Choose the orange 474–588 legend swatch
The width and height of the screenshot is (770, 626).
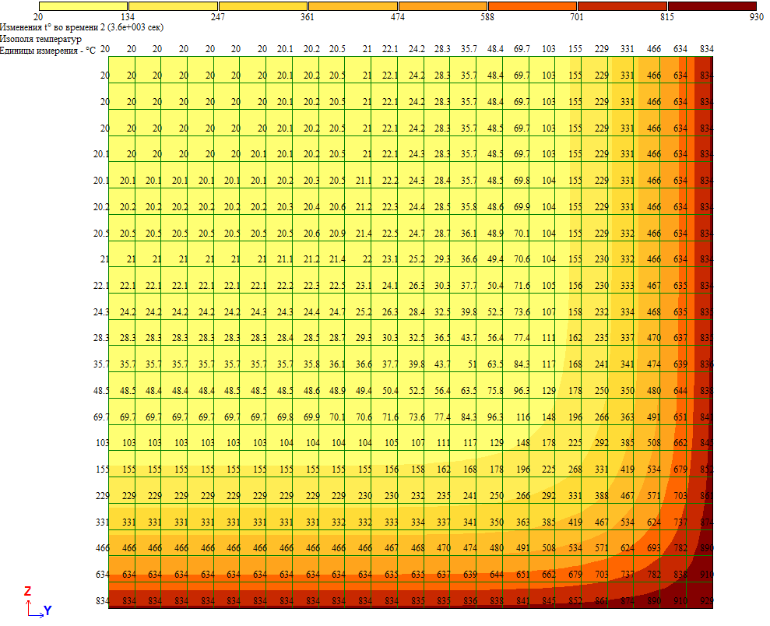pyautogui.click(x=442, y=5)
